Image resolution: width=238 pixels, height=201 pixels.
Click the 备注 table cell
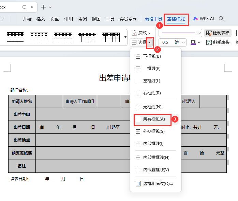(x=22, y=166)
